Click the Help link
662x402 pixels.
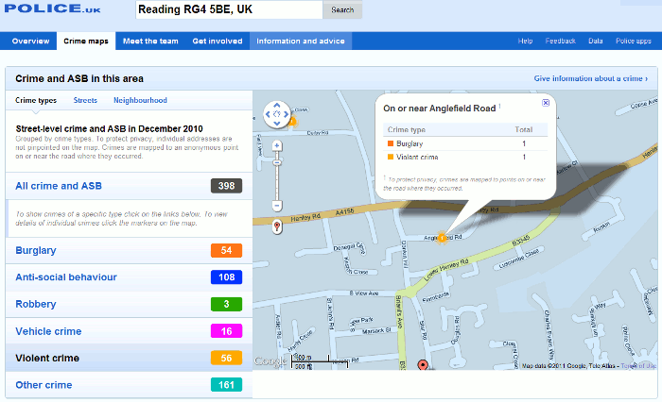click(525, 41)
